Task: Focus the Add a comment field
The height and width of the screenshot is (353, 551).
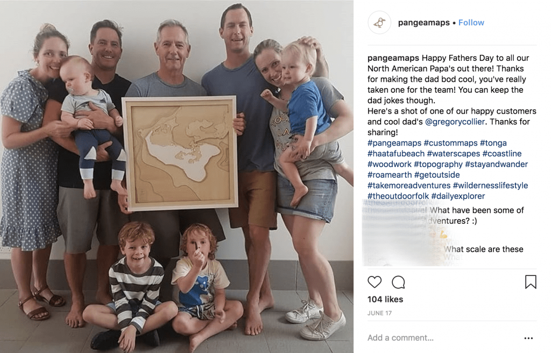Action: 443,338
